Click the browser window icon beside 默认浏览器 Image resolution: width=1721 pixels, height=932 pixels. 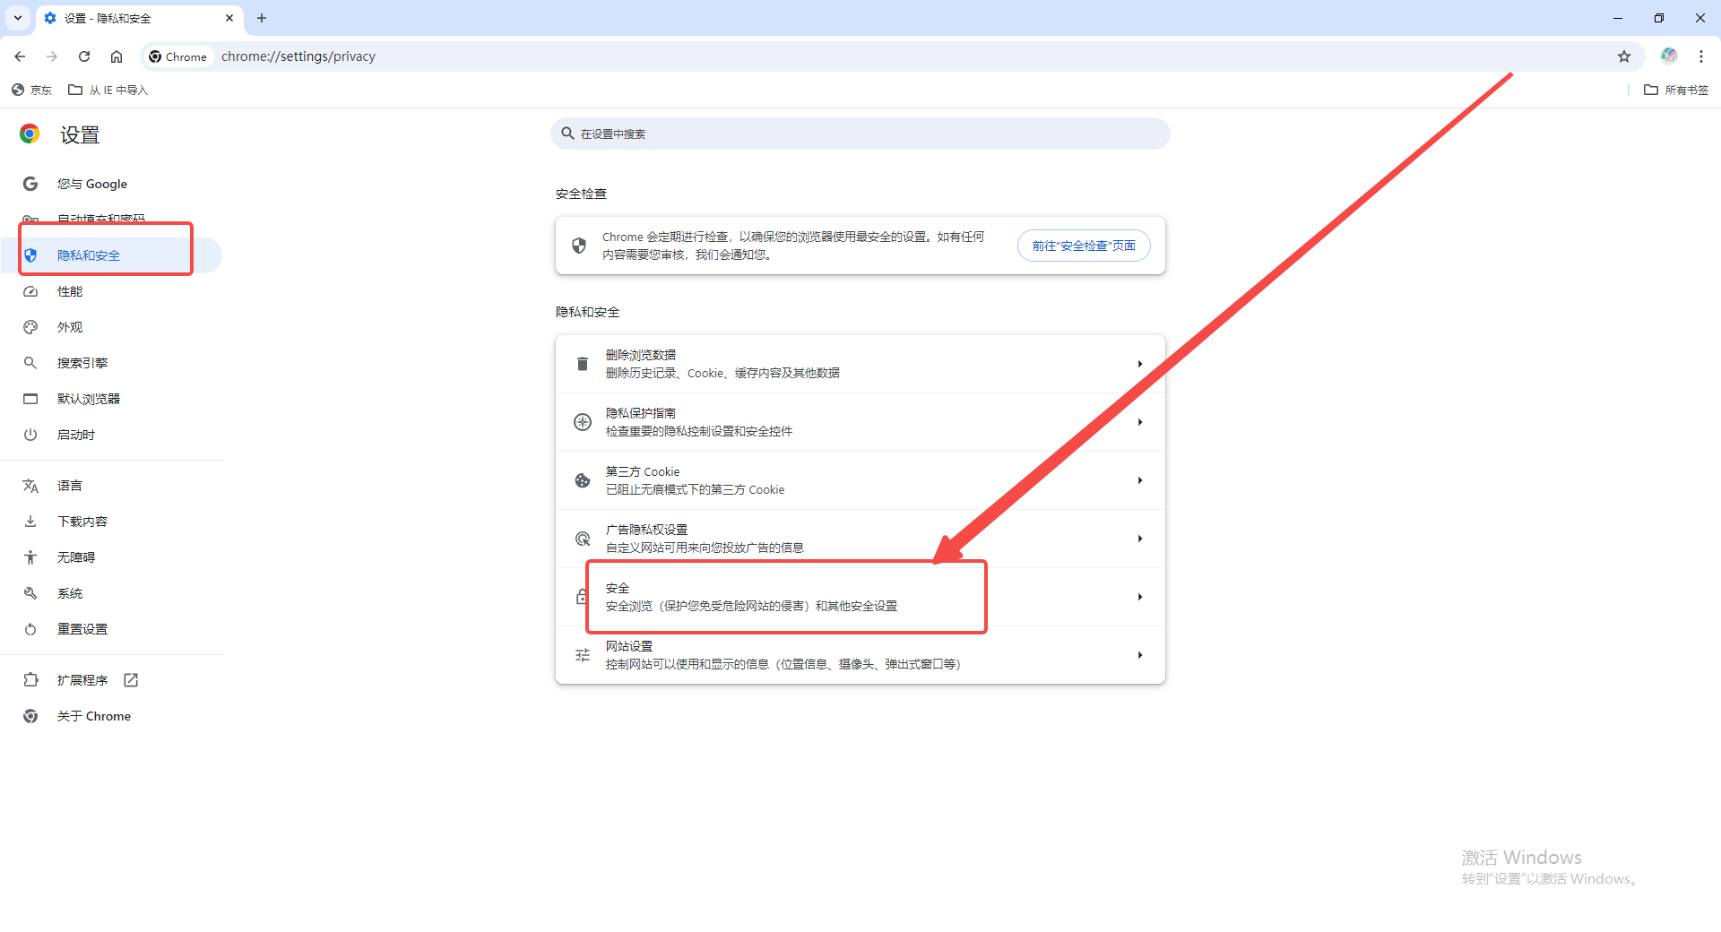(30, 399)
